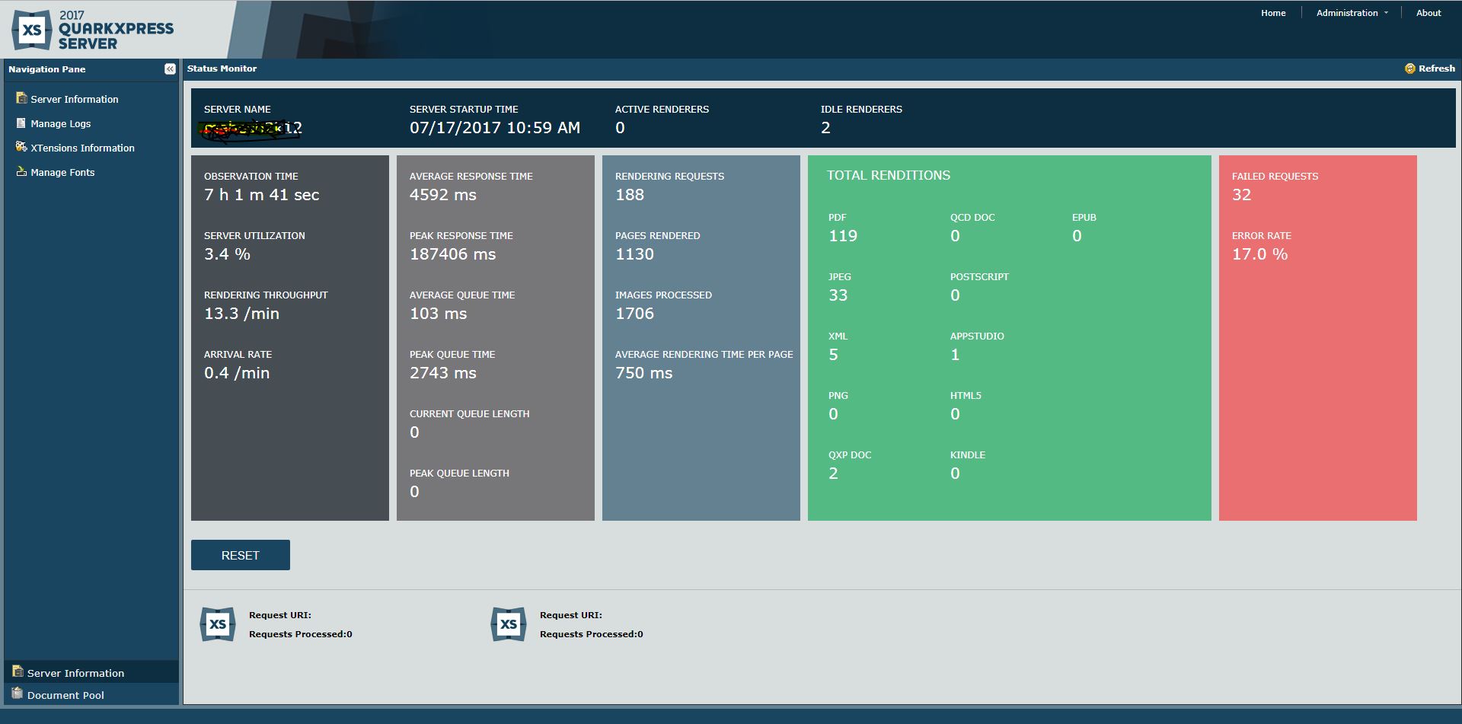The height and width of the screenshot is (724, 1462).
Task: Click the PNG label
Action: point(838,396)
